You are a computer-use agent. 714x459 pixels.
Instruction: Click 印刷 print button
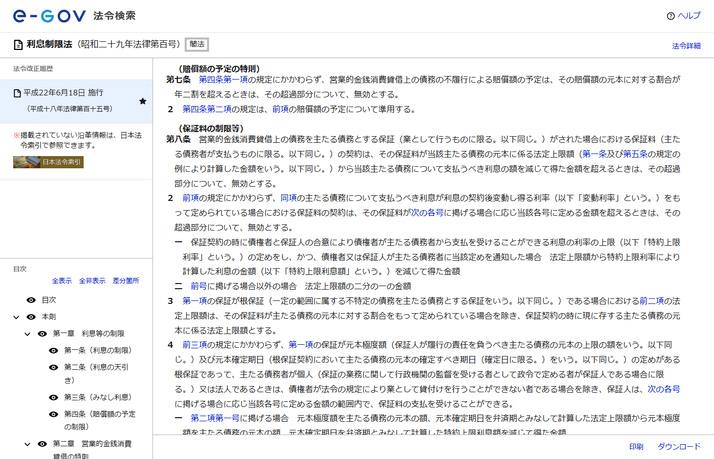tap(636, 447)
